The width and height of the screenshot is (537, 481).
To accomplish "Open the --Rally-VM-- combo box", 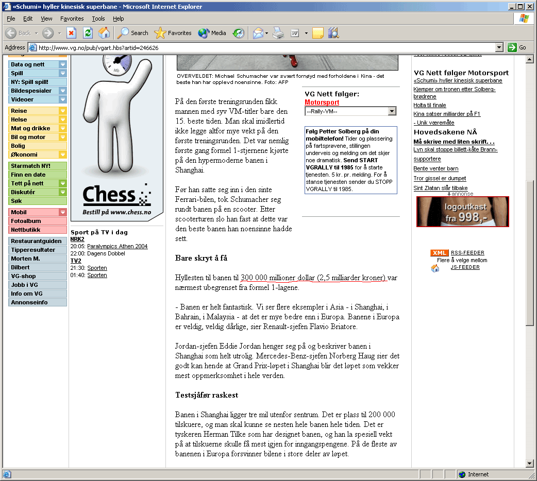I will [x=350, y=111].
